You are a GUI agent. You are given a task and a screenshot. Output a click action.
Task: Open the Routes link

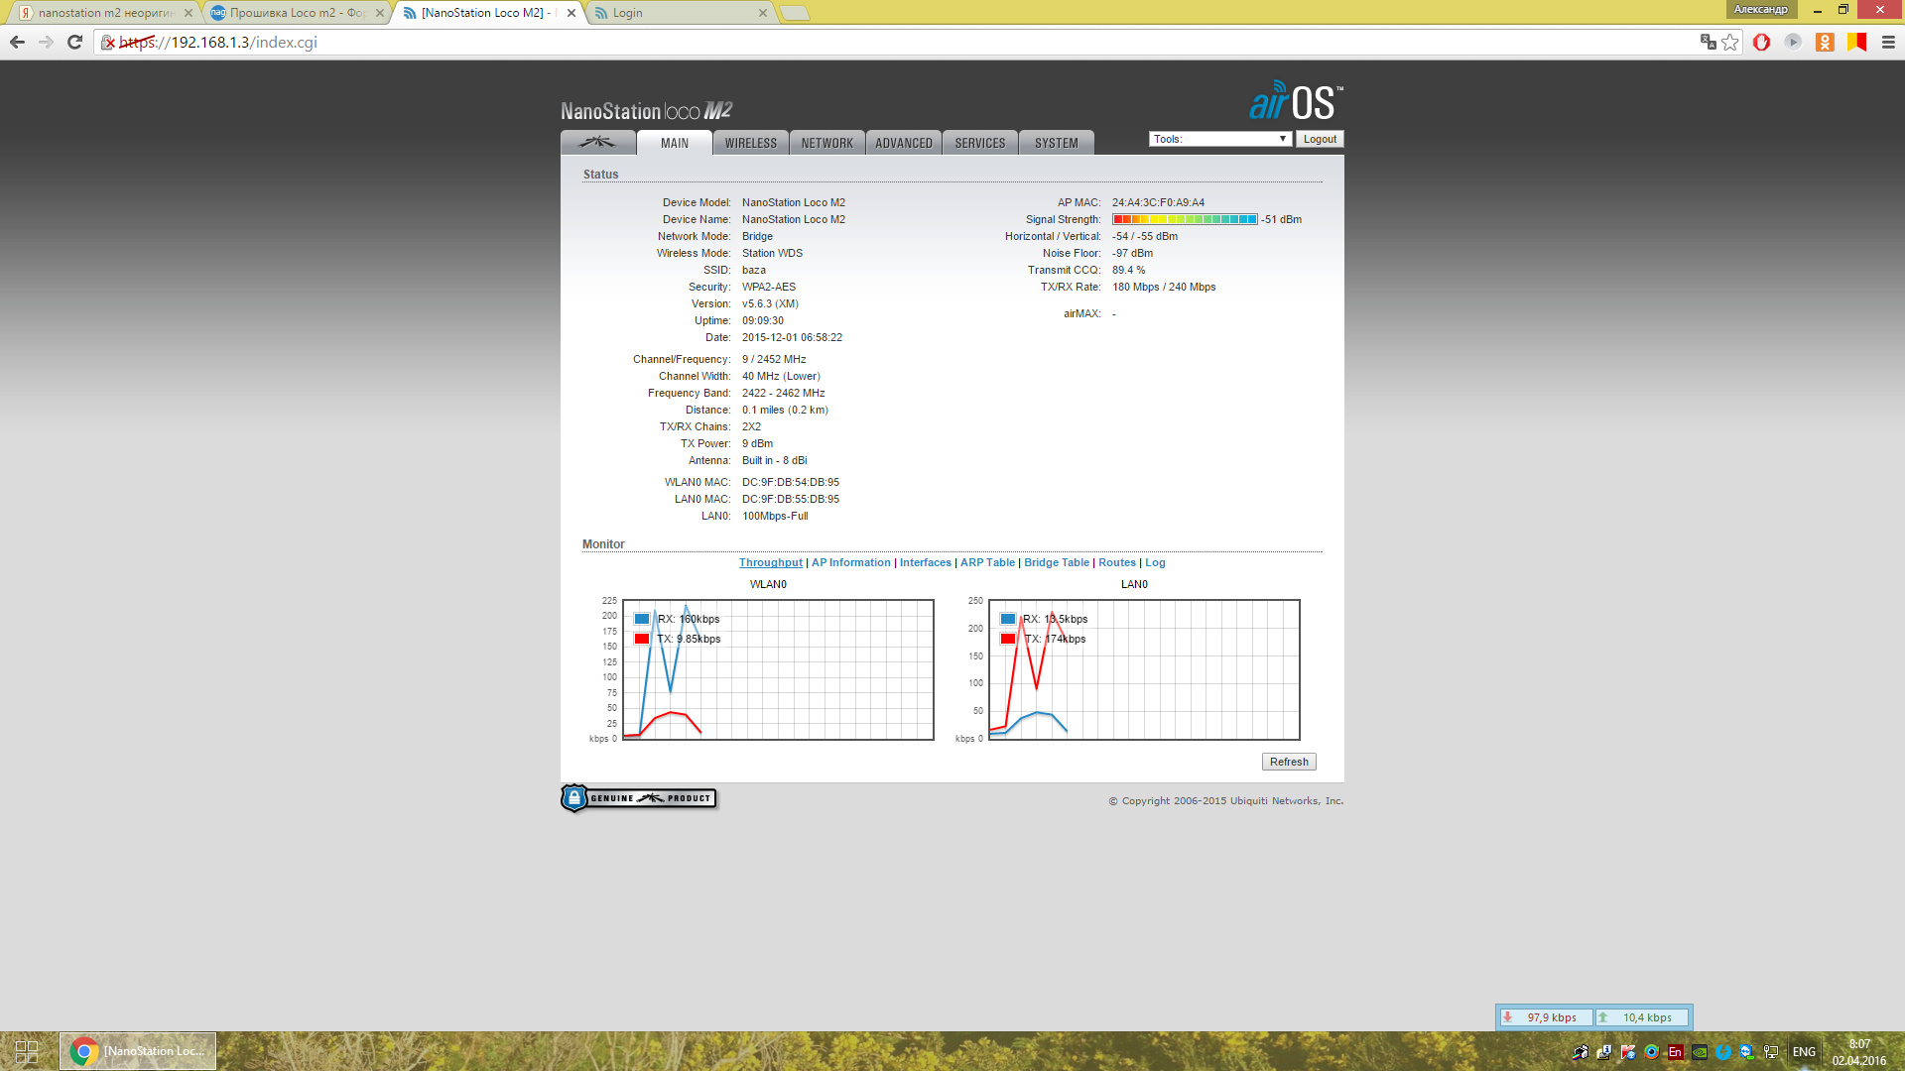pyautogui.click(x=1117, y=562)
